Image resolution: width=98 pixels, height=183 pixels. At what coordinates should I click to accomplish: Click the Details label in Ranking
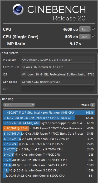pos(84,105)
